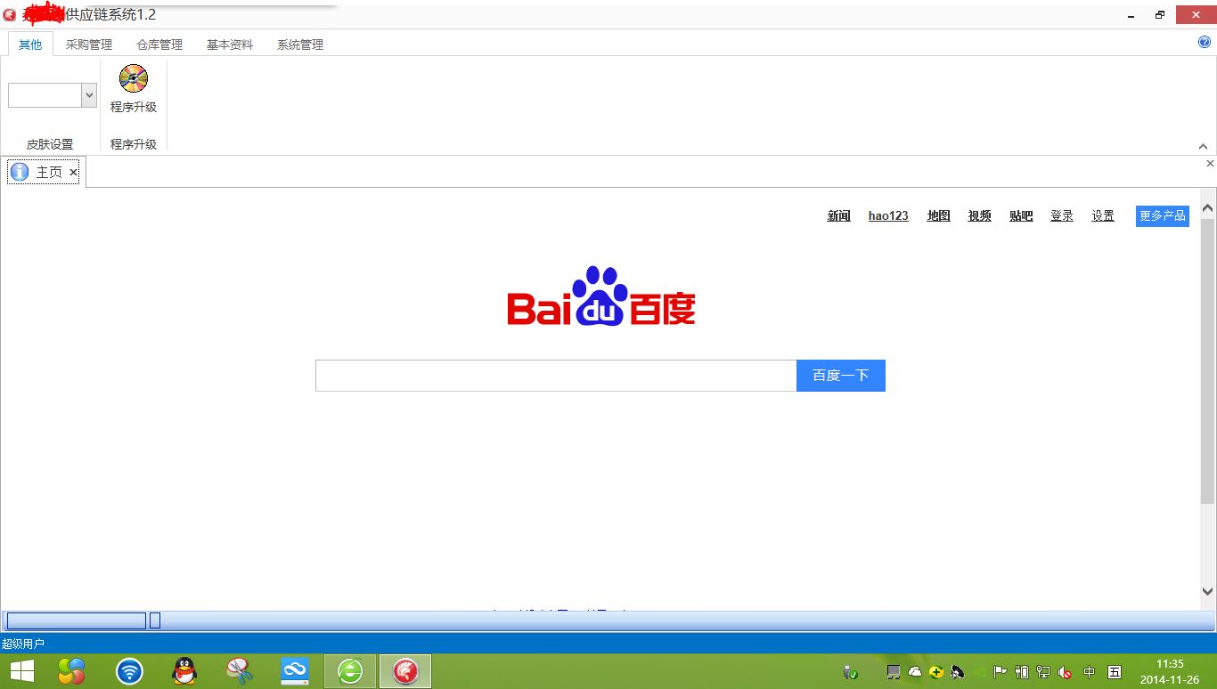Click the blue help question-mark icon
Image resolution: width=1217 pixels, height=689 pixels.
(1205, 42)
